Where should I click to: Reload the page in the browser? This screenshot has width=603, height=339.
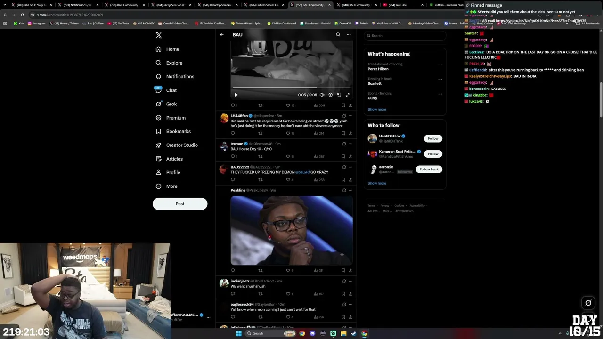(x=22, y=15)
